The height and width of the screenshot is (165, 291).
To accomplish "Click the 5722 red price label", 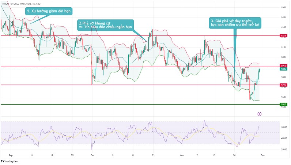I will (283, 85).
